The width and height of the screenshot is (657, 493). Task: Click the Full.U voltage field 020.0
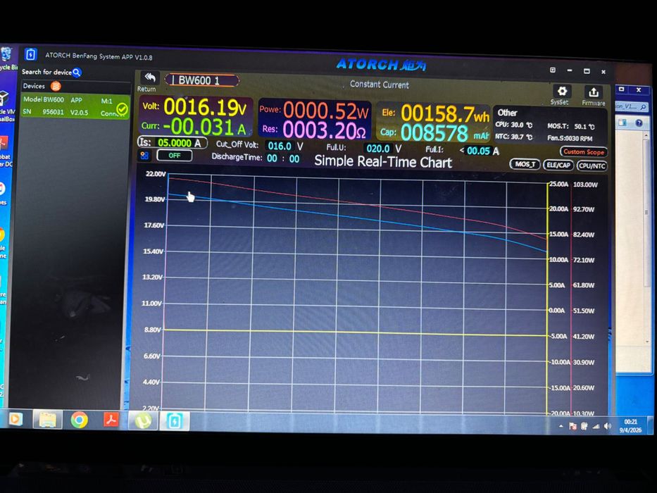[x=378, y=149]
